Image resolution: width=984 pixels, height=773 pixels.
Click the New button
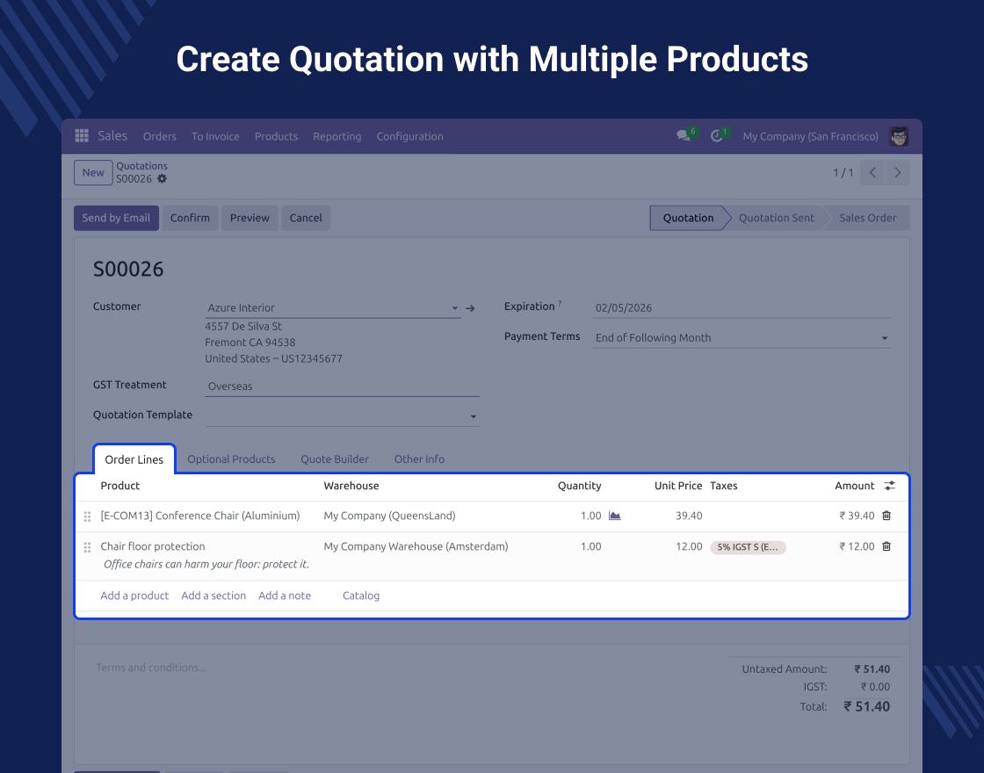pyautogui.click(x=93, y=172)
